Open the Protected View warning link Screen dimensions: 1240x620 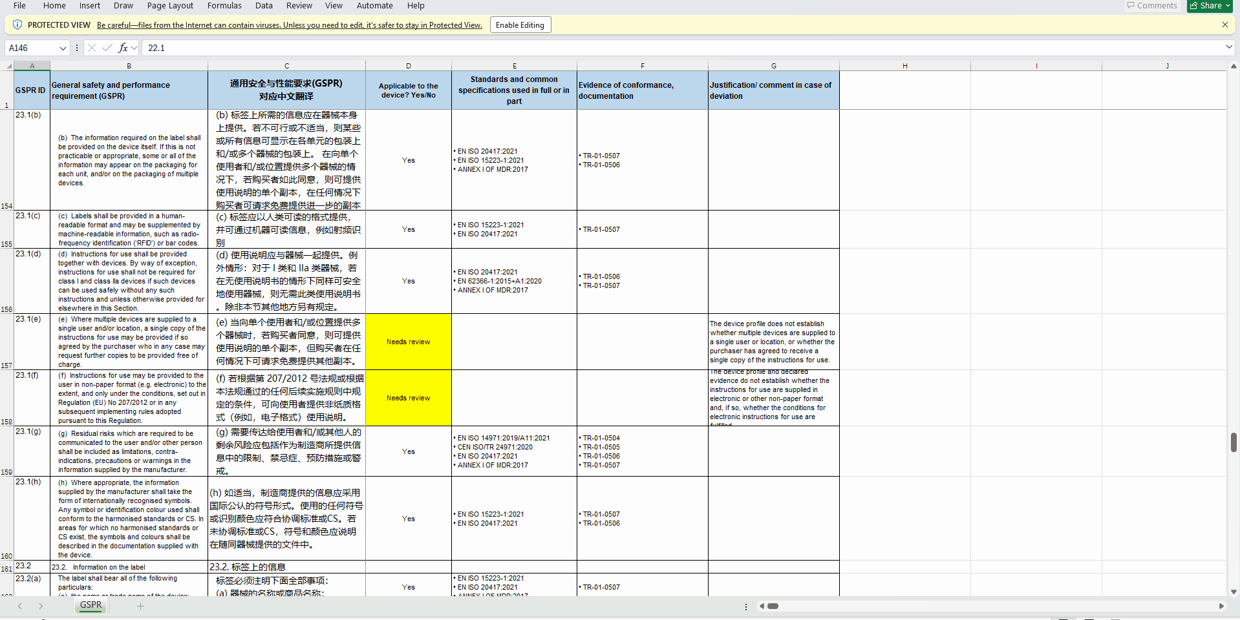290,25
